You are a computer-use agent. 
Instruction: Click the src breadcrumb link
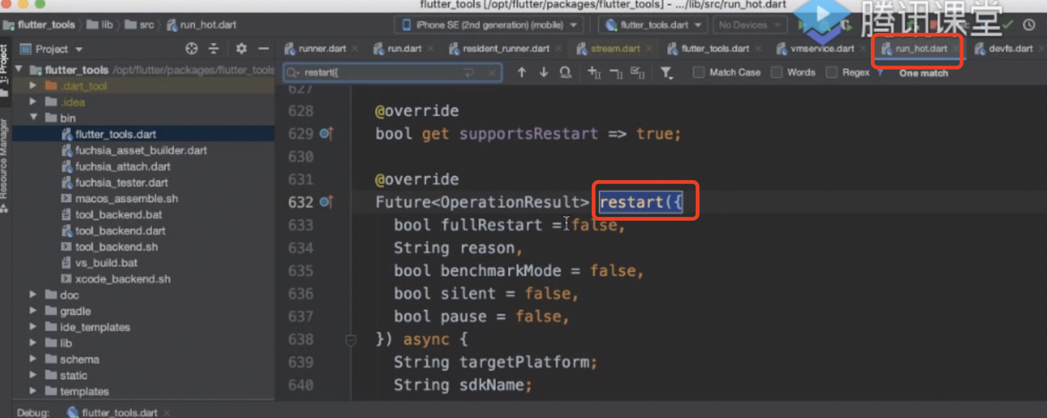click(x=146, y=25)
